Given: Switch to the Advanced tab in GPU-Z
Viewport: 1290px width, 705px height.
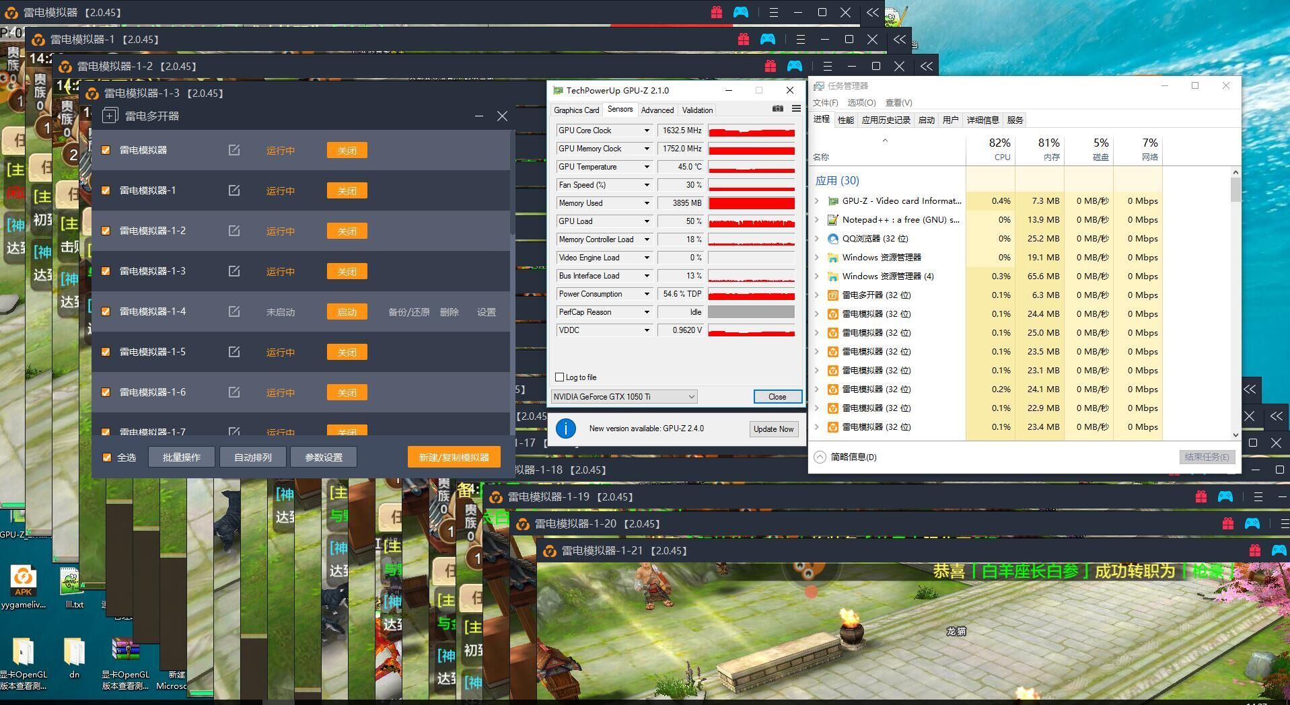Looking at the screenshot, I should click(x=657, y=110).
